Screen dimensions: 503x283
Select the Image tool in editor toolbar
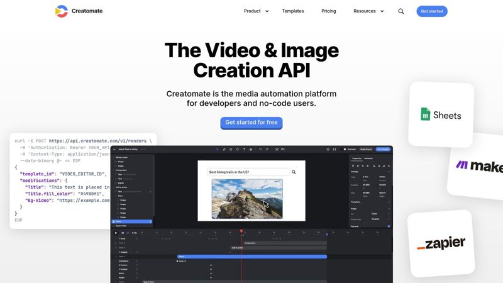[x=251, y=149]
